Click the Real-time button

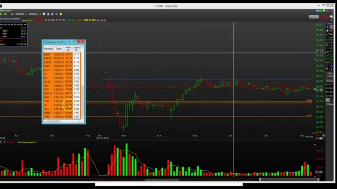click(x=314, y=17)
